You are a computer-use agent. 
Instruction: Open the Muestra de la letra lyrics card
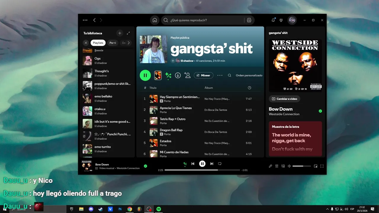pyautogui.click(x=295, y=138)
